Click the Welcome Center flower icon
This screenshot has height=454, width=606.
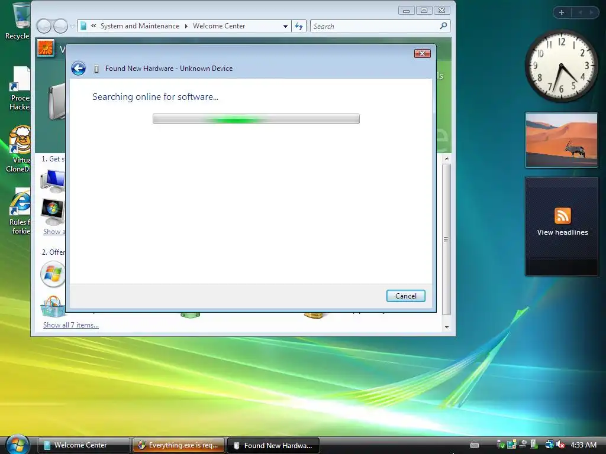(46, 48)
